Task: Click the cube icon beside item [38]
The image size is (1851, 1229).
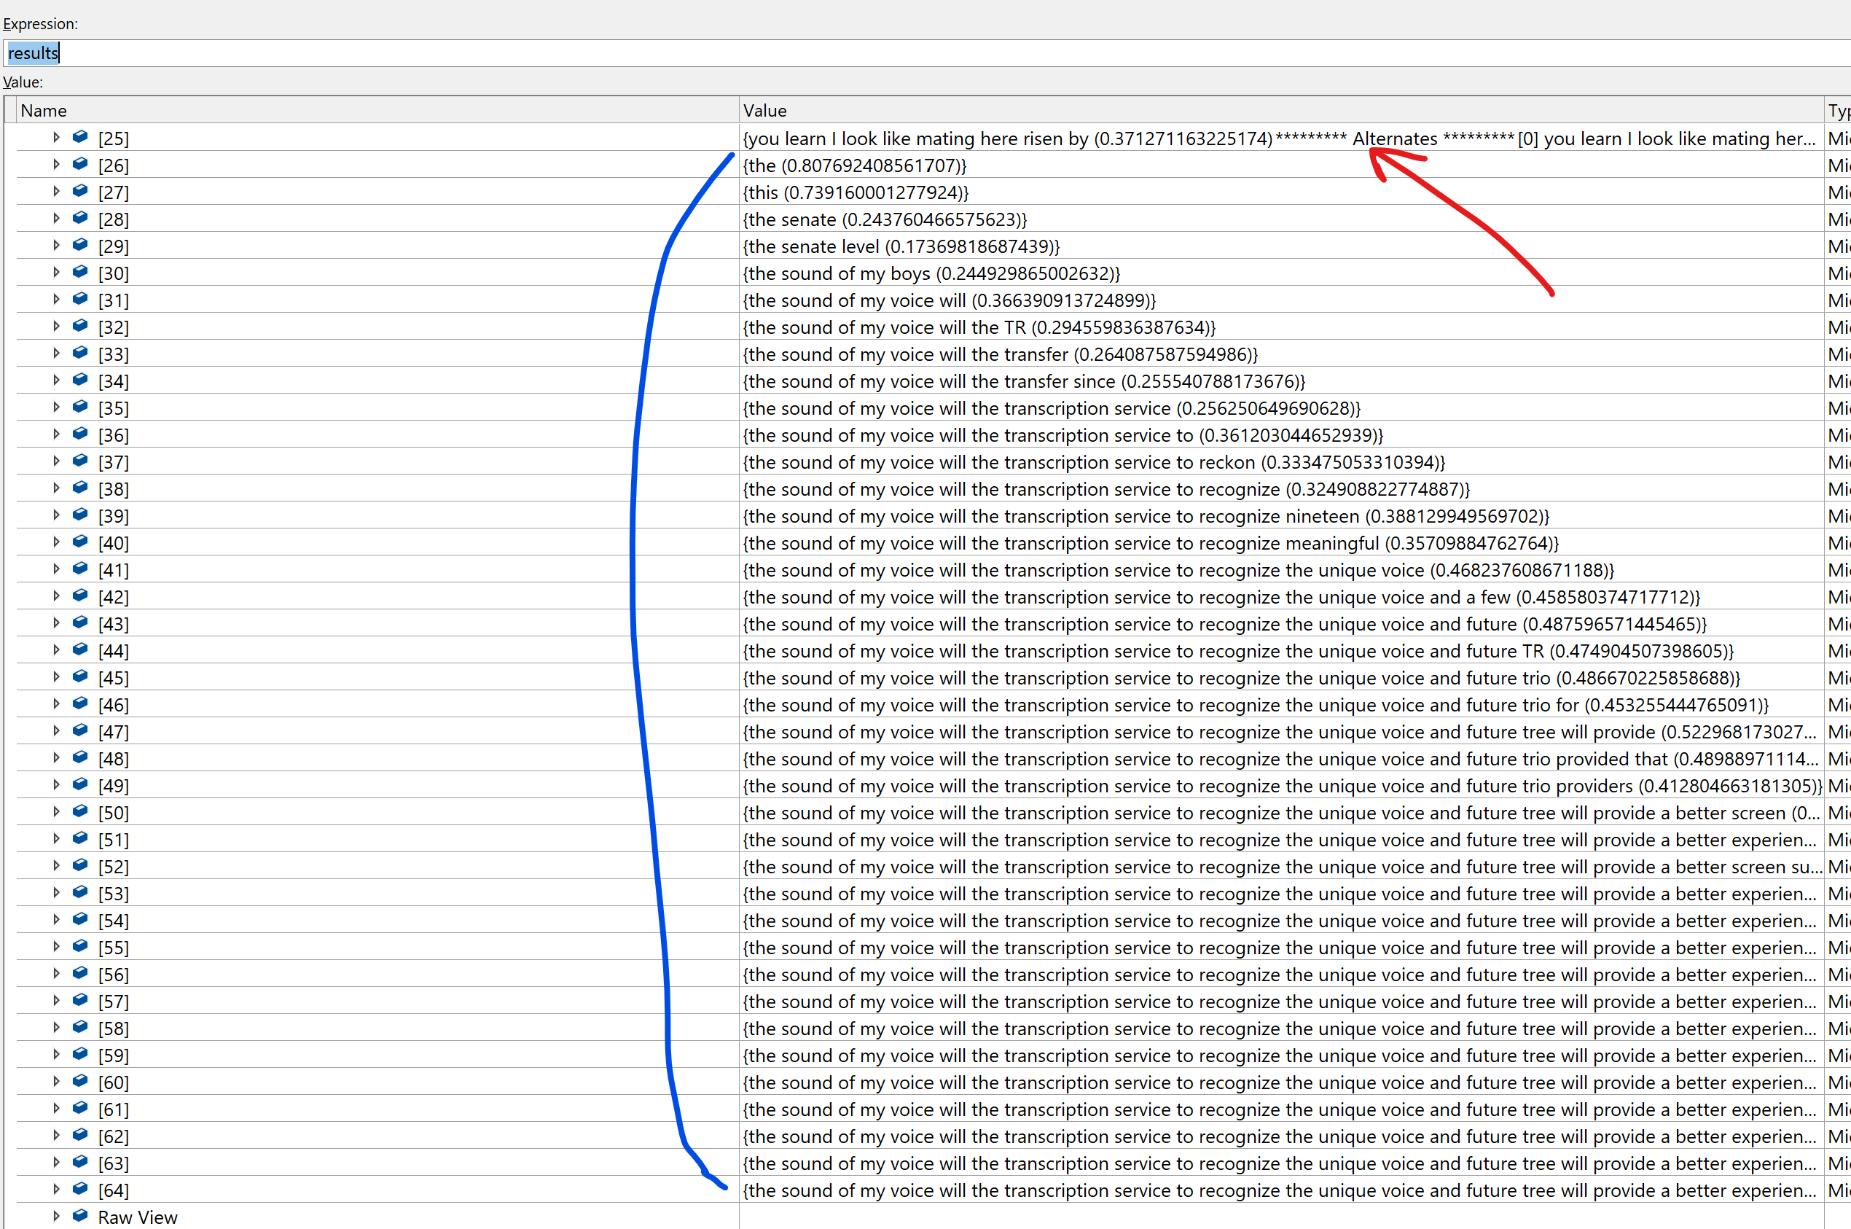Action: (x=80, y=488)
